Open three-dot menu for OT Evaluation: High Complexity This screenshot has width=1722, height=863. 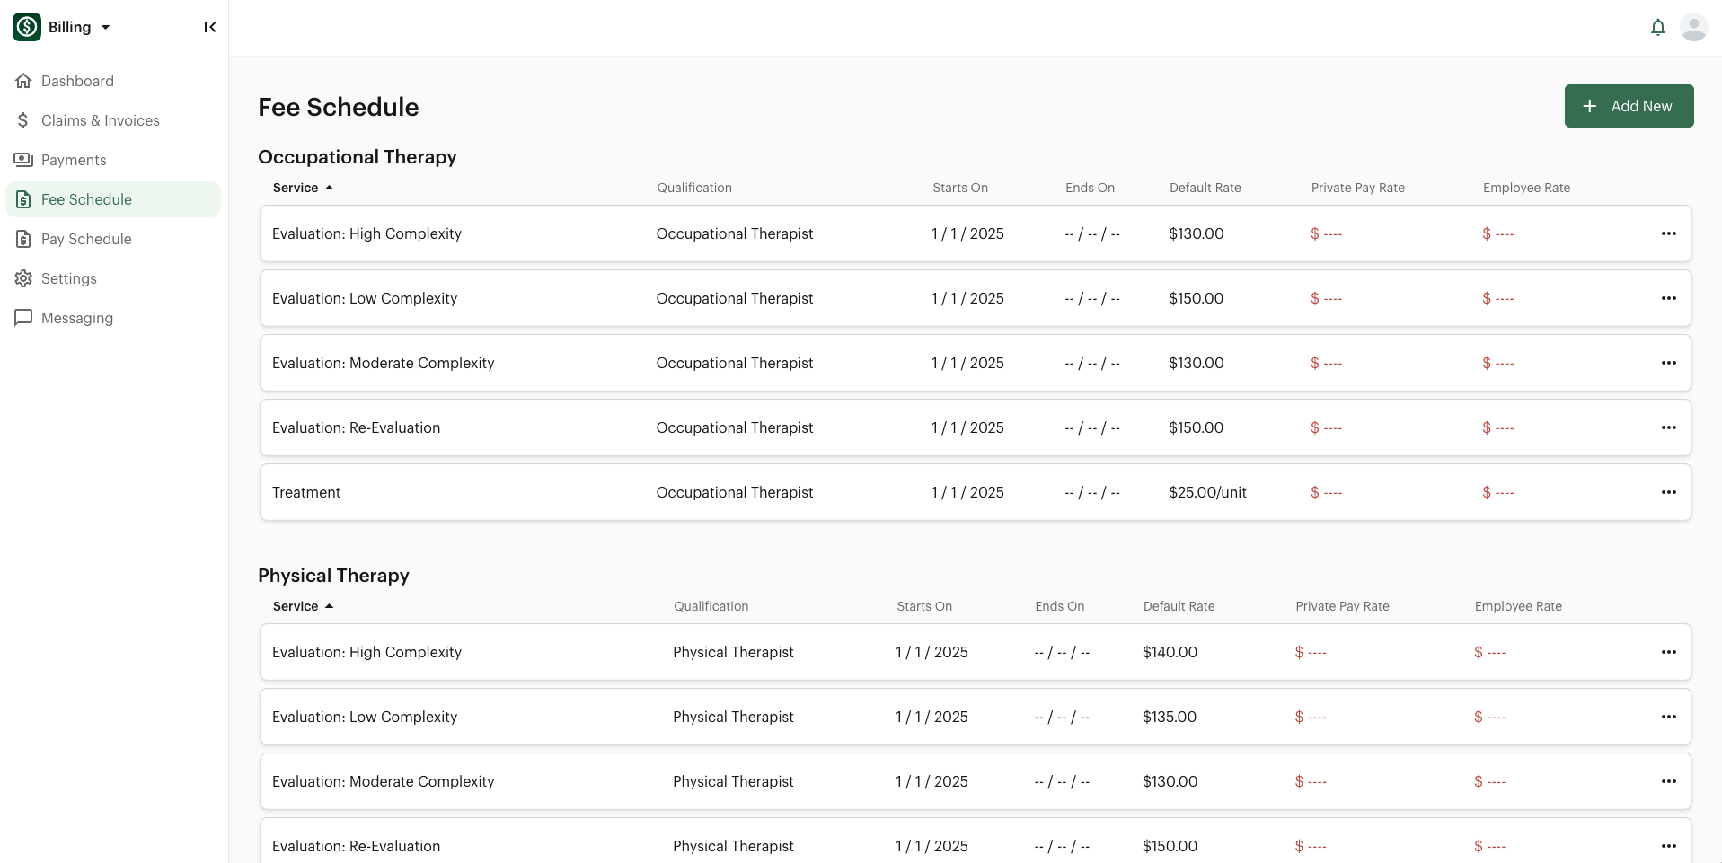(1668, 233)
